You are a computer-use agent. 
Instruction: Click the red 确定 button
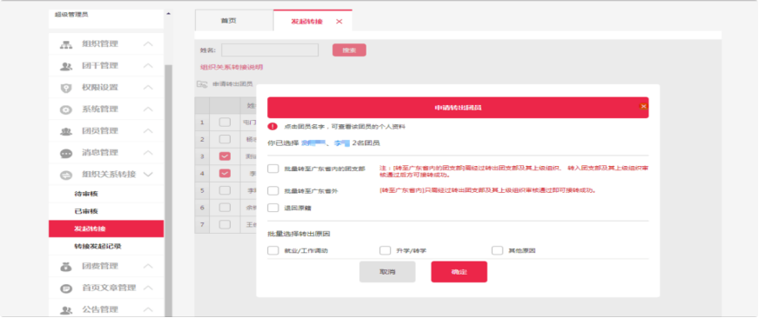(x=459, y=272)
